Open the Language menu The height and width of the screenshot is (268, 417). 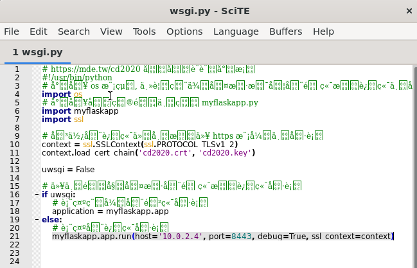pos(236,31)
